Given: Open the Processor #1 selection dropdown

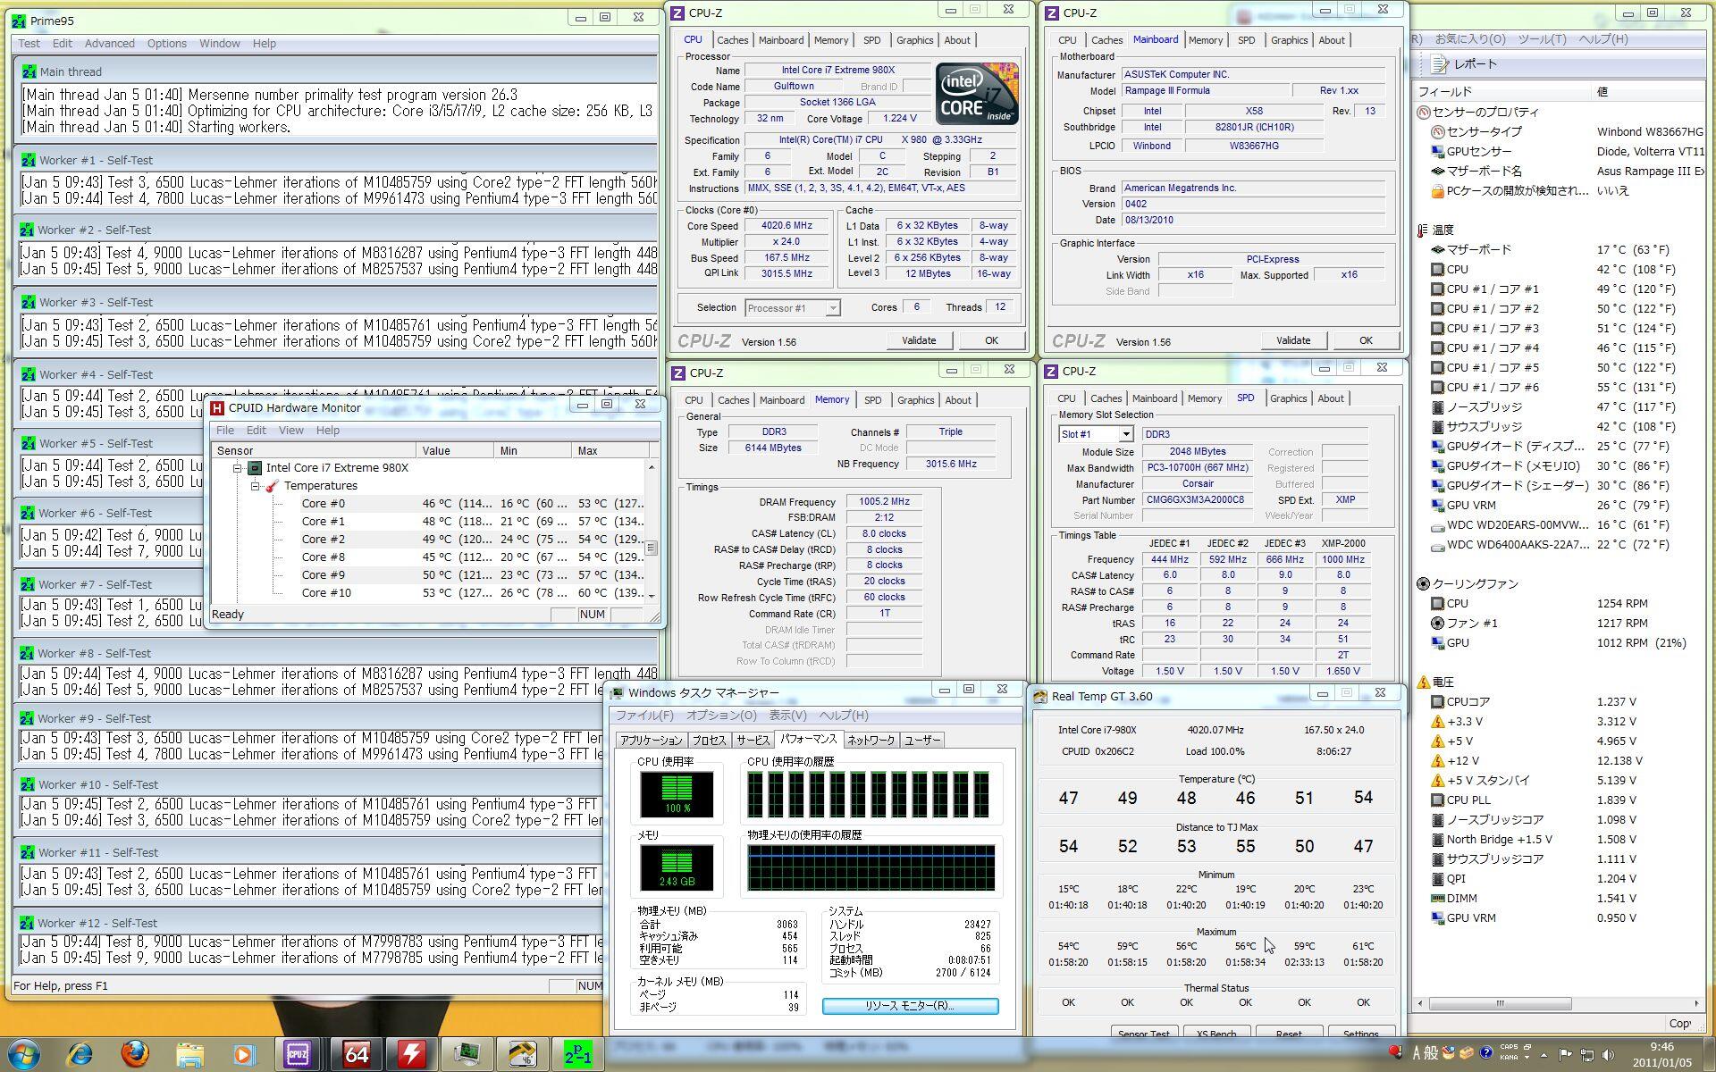Looking at the screenshot, I should coord(832,308).
